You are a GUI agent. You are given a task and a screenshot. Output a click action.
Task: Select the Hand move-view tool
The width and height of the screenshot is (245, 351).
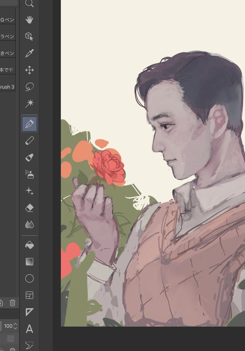tap(29, 20)
